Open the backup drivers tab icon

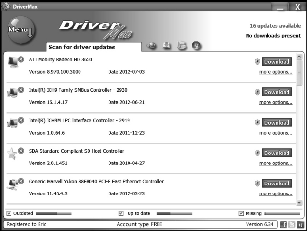(181, 46)
